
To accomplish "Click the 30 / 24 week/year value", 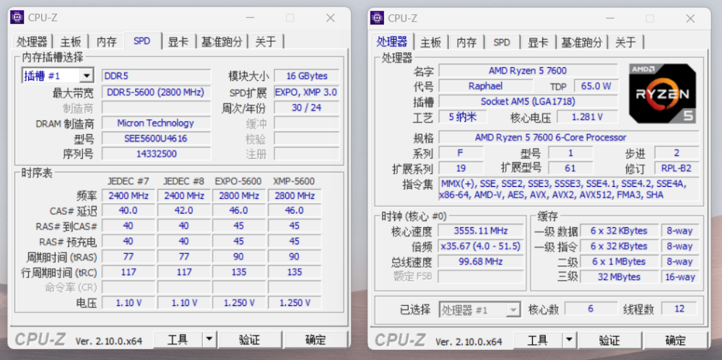I will pyautogui.click(x=307, y=107).
